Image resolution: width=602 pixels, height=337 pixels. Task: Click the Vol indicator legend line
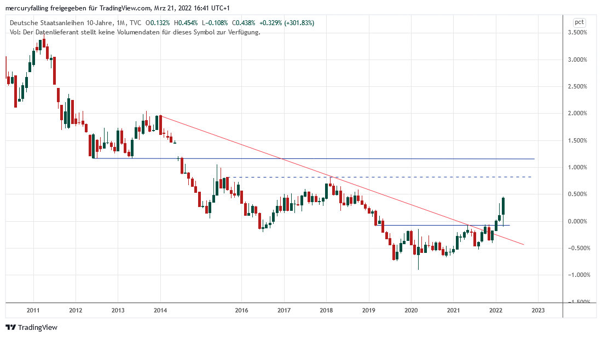135,32
